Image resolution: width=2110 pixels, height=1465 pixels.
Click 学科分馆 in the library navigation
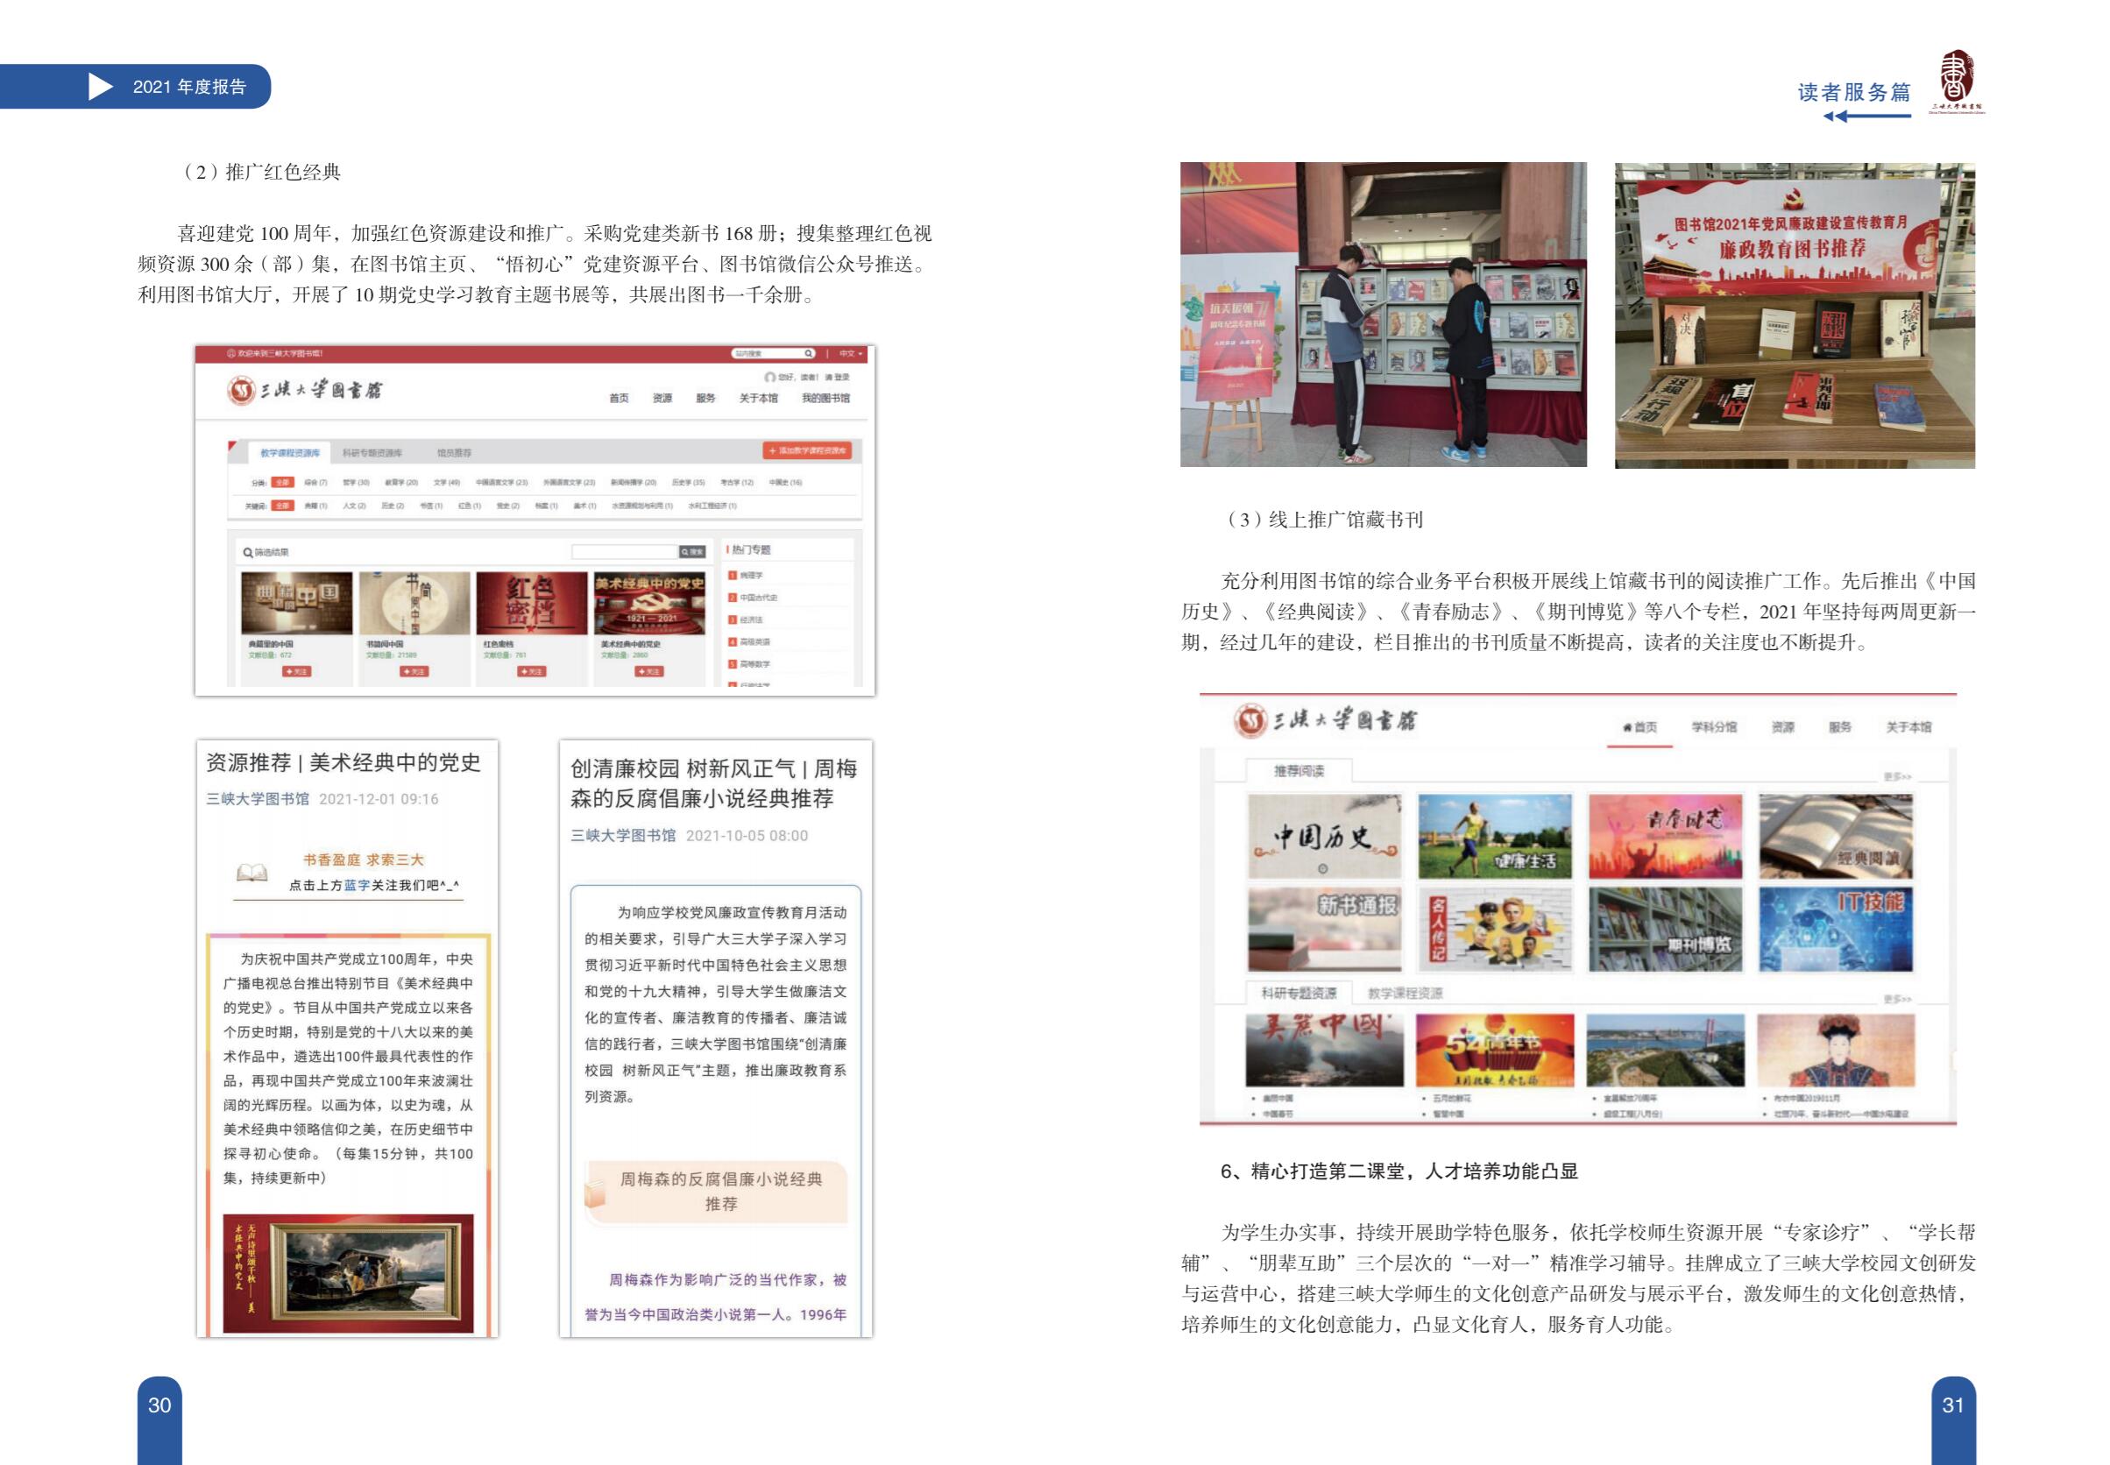1714,727
